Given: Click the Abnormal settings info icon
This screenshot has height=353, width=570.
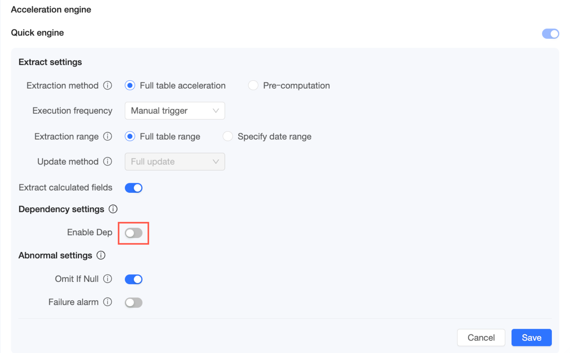Looking at the screenshot, I should [x=101, y=255].
